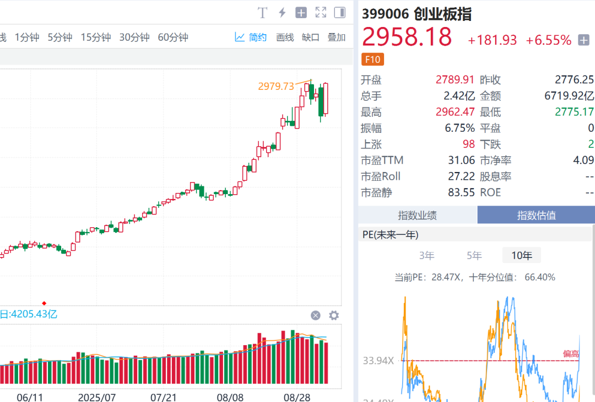This screenshot has height=402, width=595.
Task: Click the 总手 value 2.42亿
Action: [459, 96]
